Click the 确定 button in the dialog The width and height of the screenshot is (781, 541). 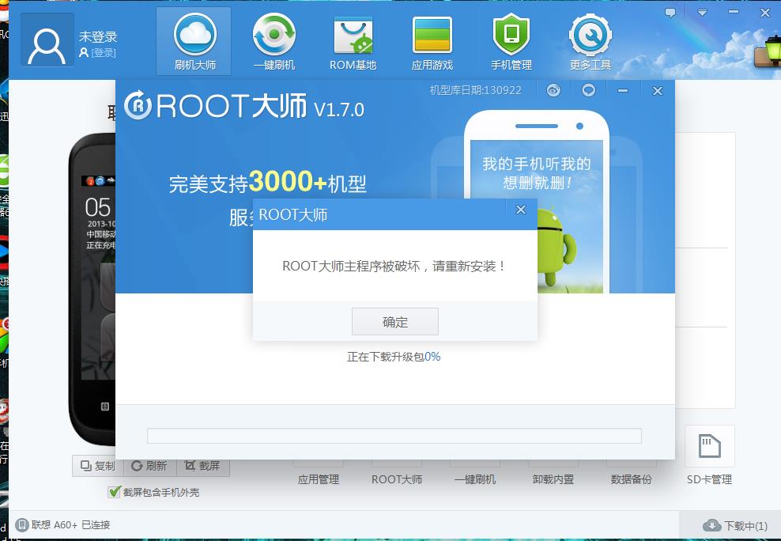[395, 322]
